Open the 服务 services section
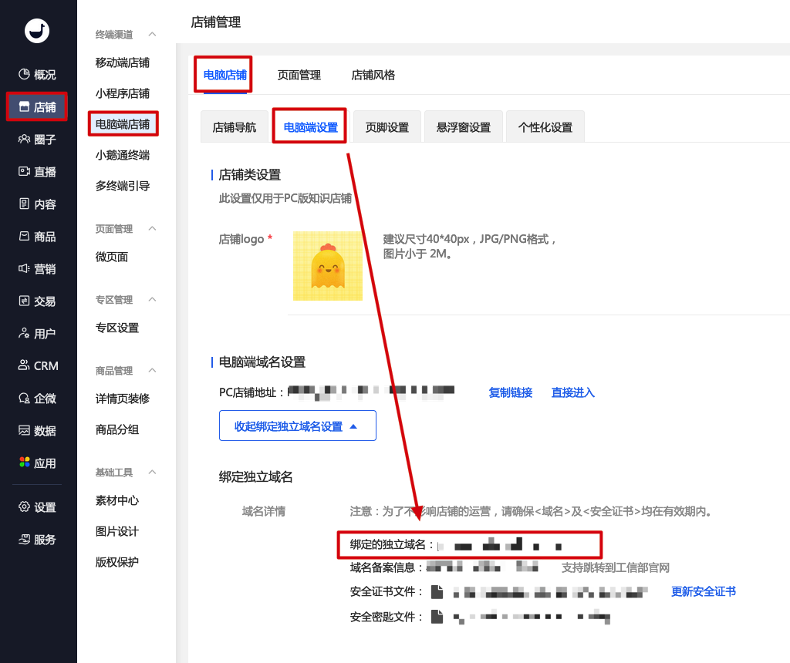 click(x=37, y=540)
